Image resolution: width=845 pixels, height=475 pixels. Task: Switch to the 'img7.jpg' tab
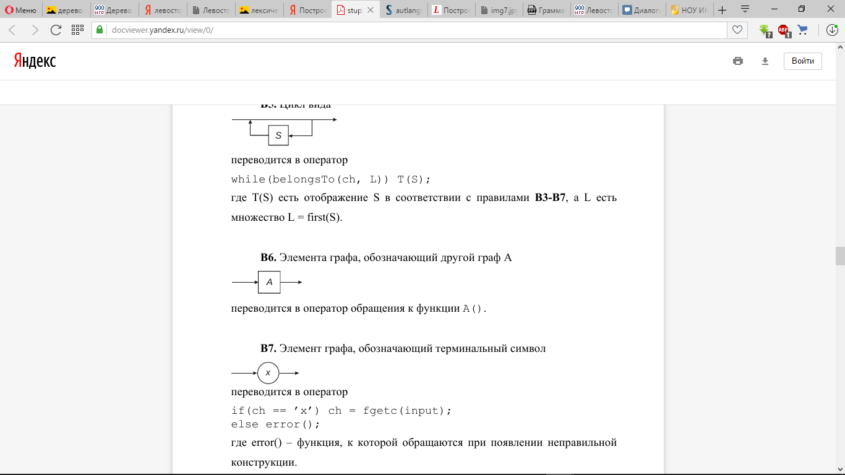(x=500, y=10)
